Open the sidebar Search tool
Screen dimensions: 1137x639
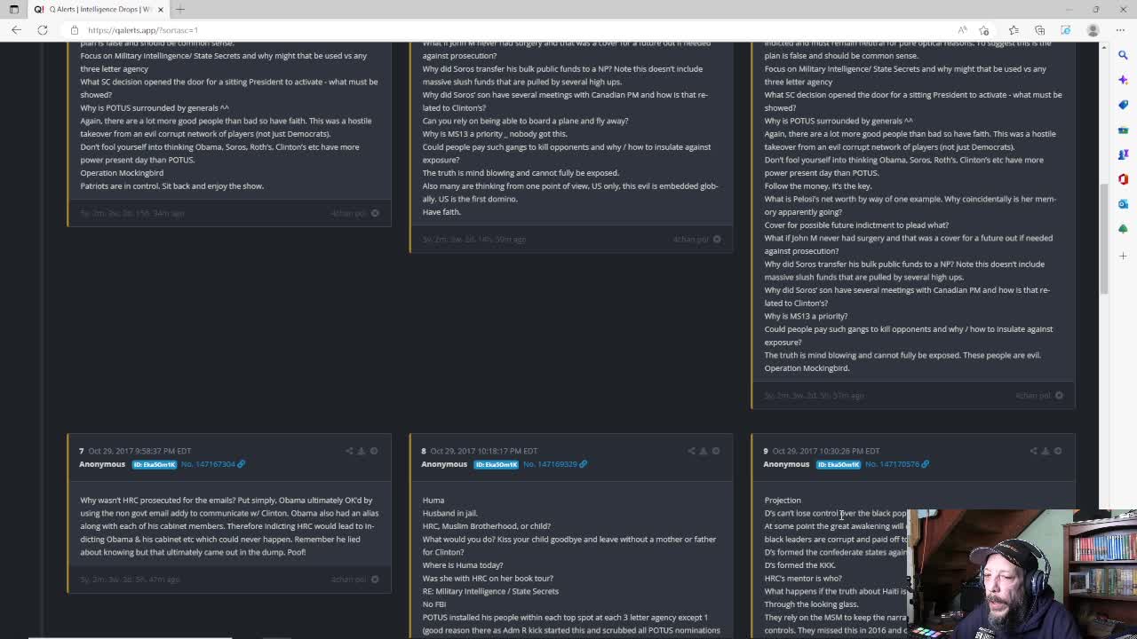1123,55
